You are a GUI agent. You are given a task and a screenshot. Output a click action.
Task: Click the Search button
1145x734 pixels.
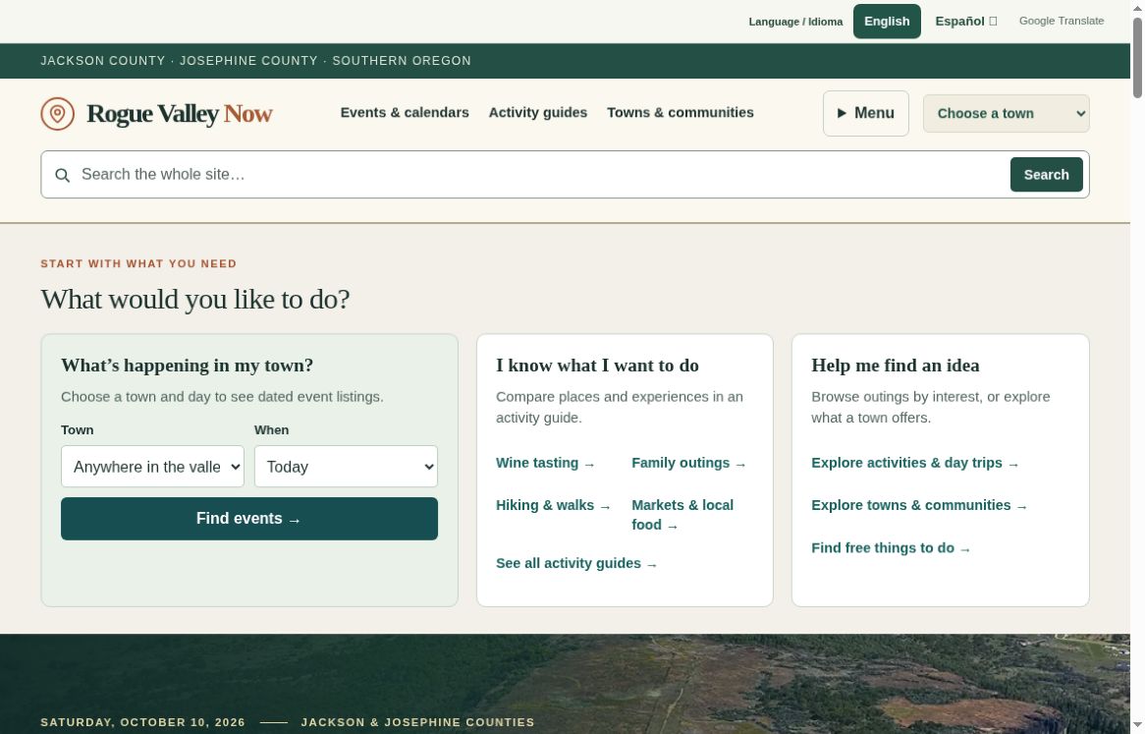click(x=1046, y=175)
